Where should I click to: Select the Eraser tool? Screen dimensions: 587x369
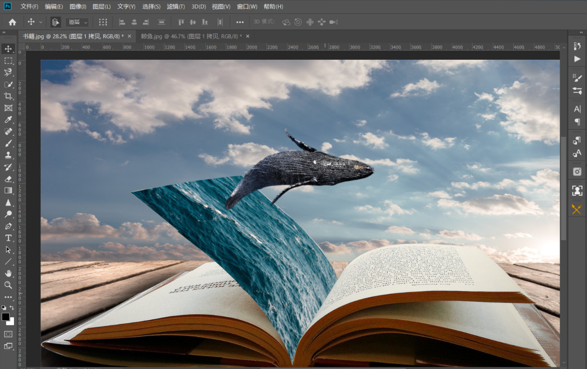click(x=8, y=179)
